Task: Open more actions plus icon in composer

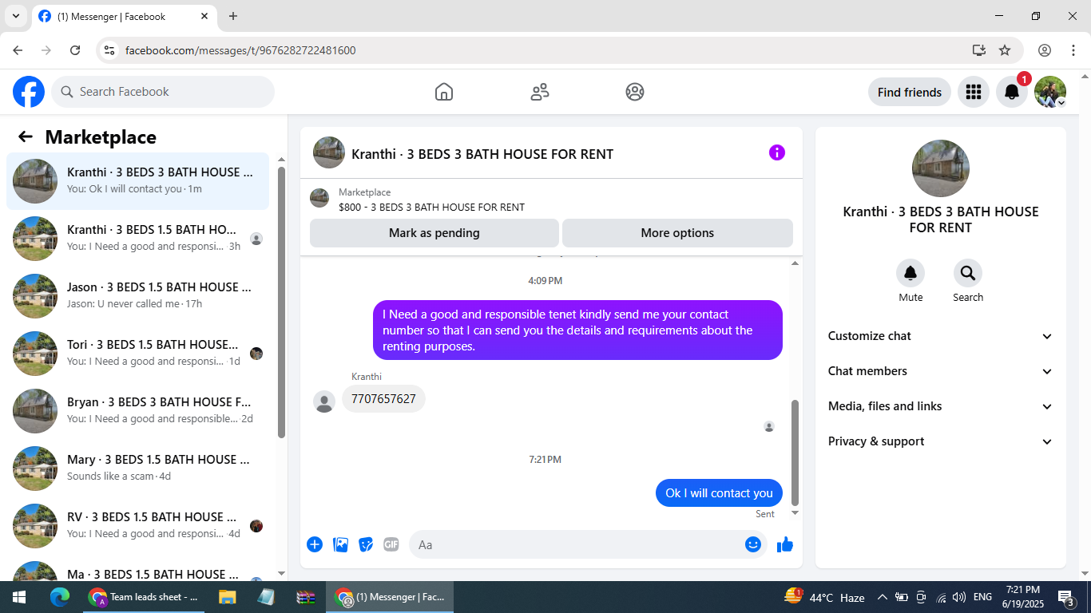Action: pyautogui.click(x=315, y=544)
